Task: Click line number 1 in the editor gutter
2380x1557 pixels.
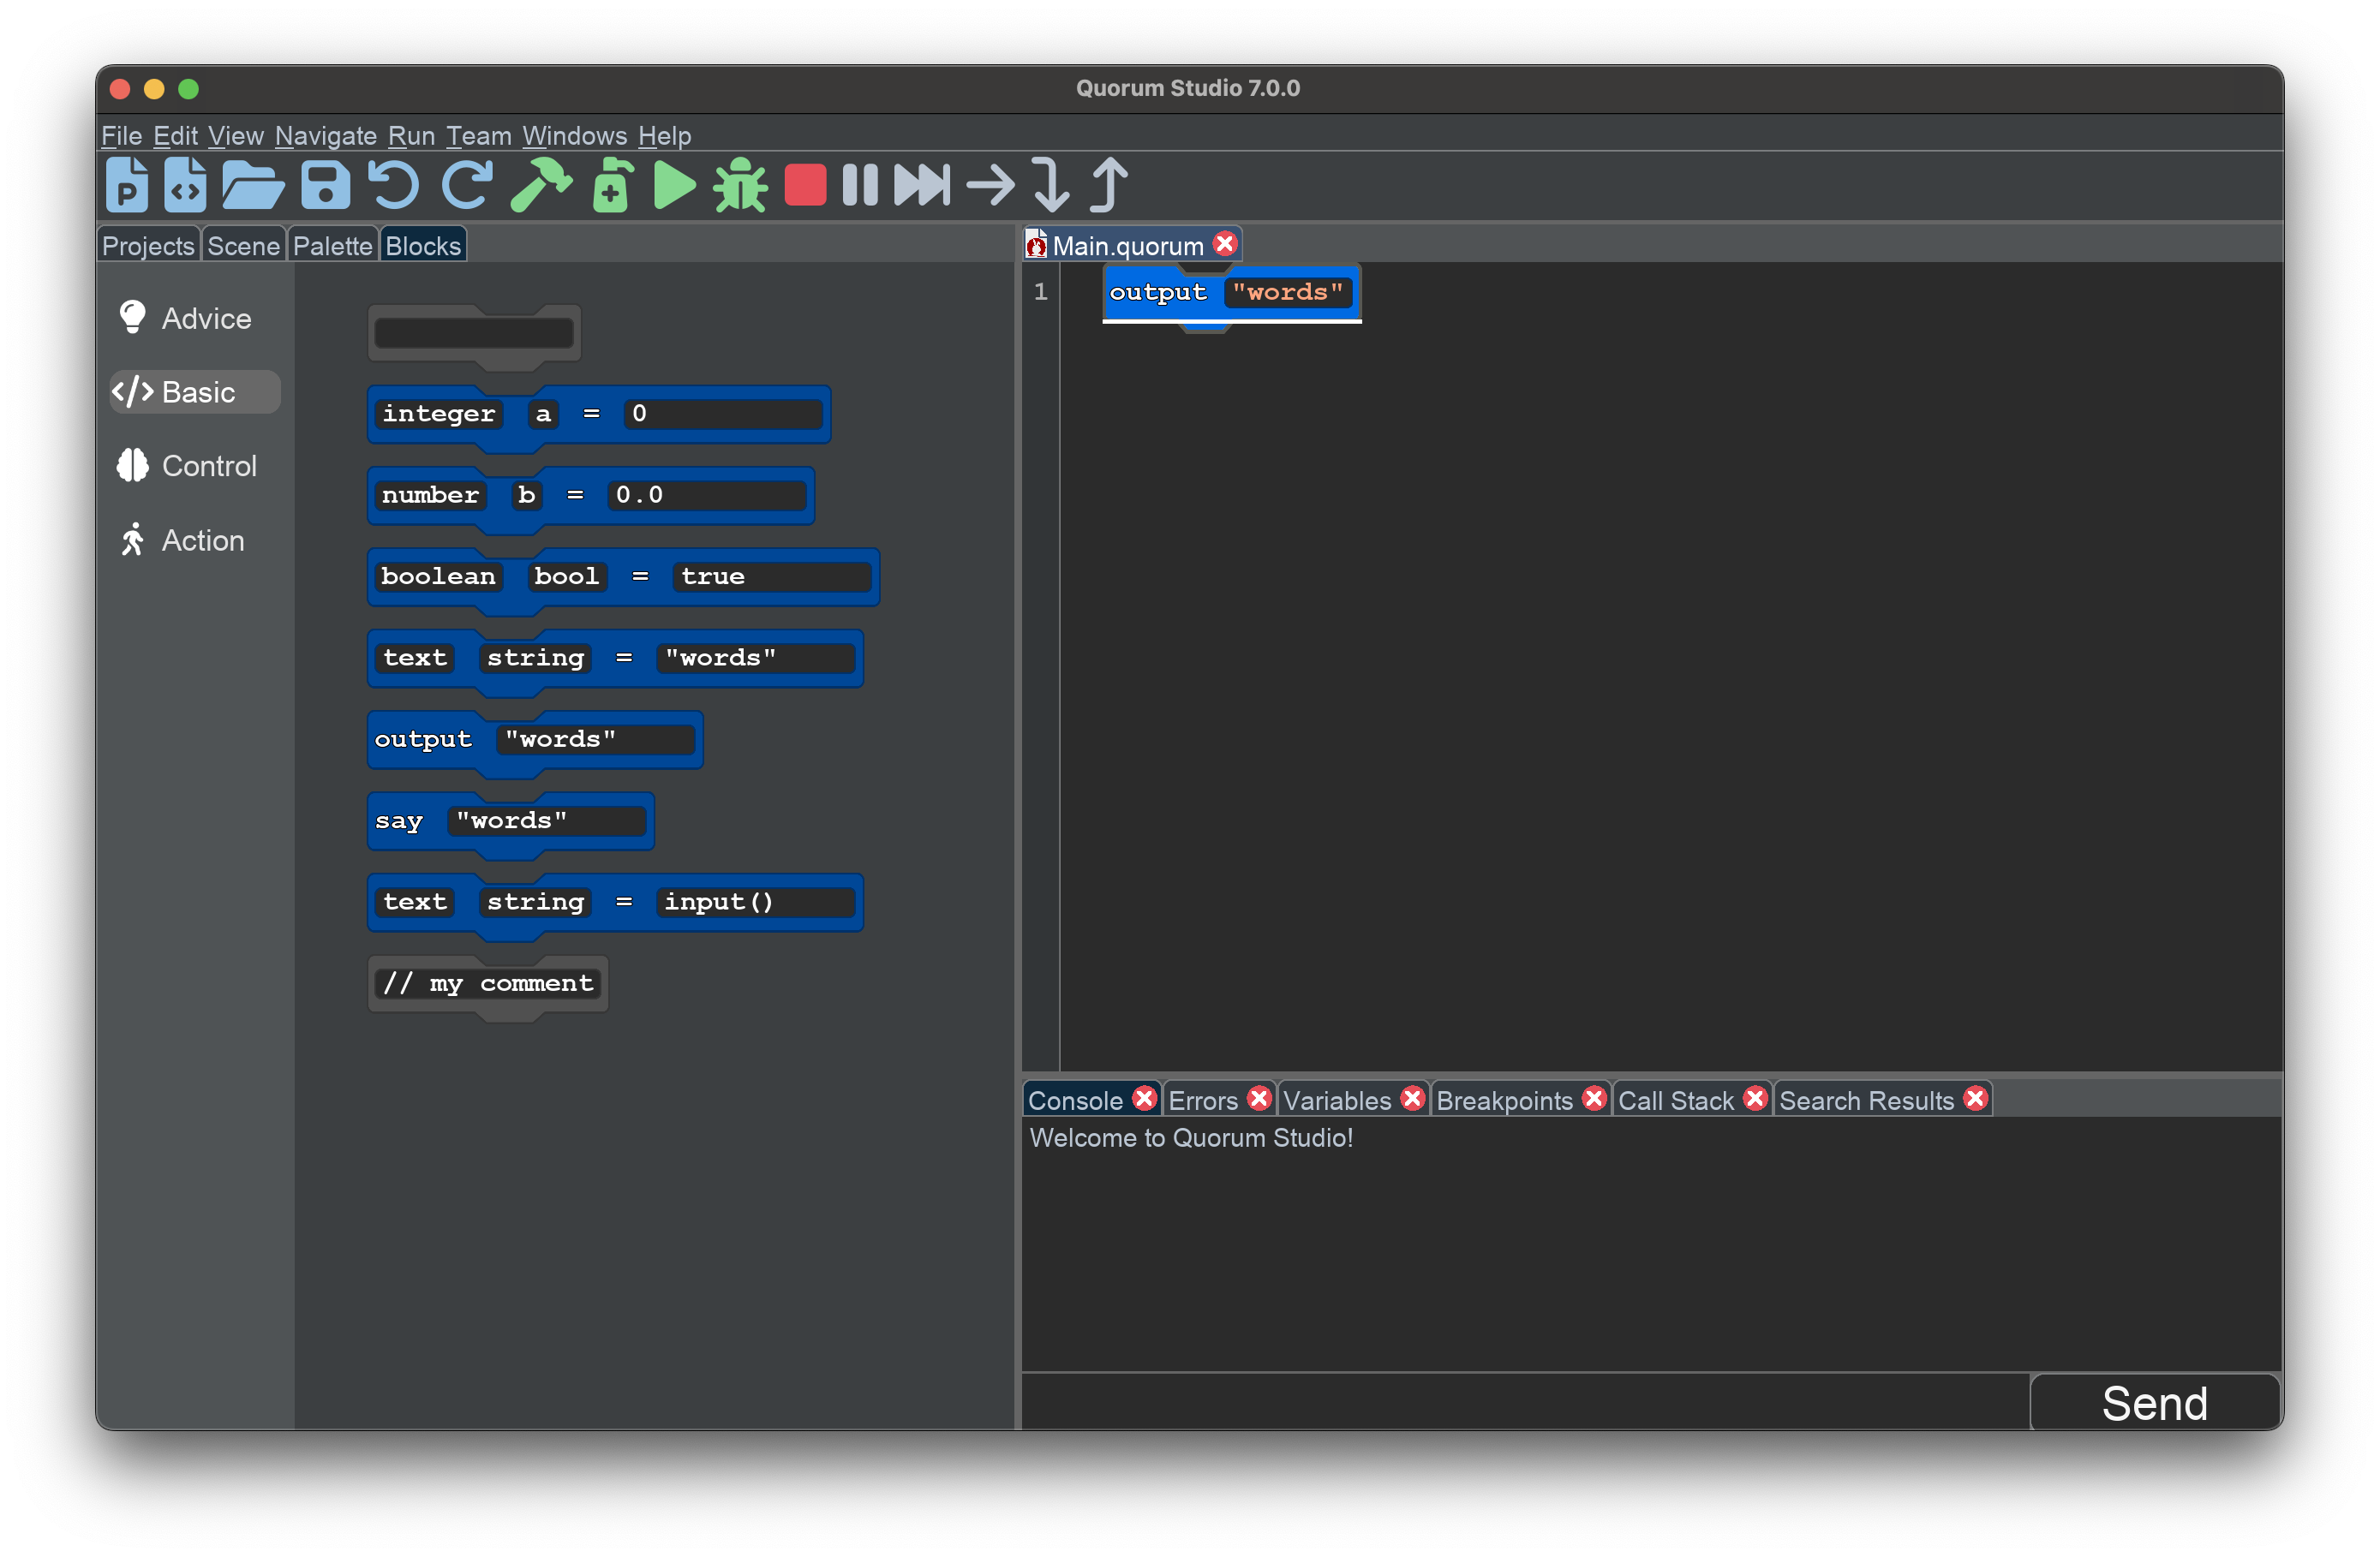Action: [1040, 291]
